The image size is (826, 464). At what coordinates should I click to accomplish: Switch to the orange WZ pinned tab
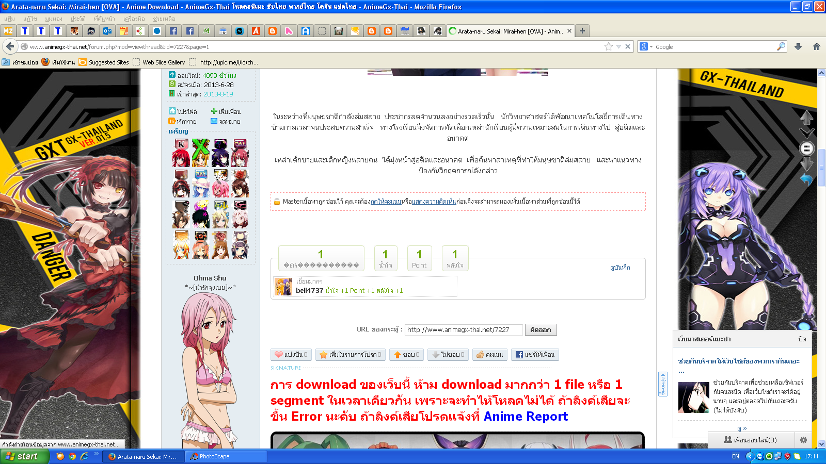8,31
